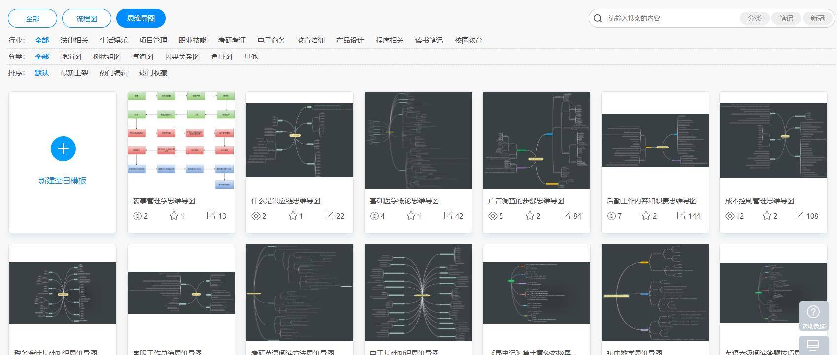Filter industry by 读书笔记
The height and width of the screenshot is (355, 837).
(x=429, y=40)
